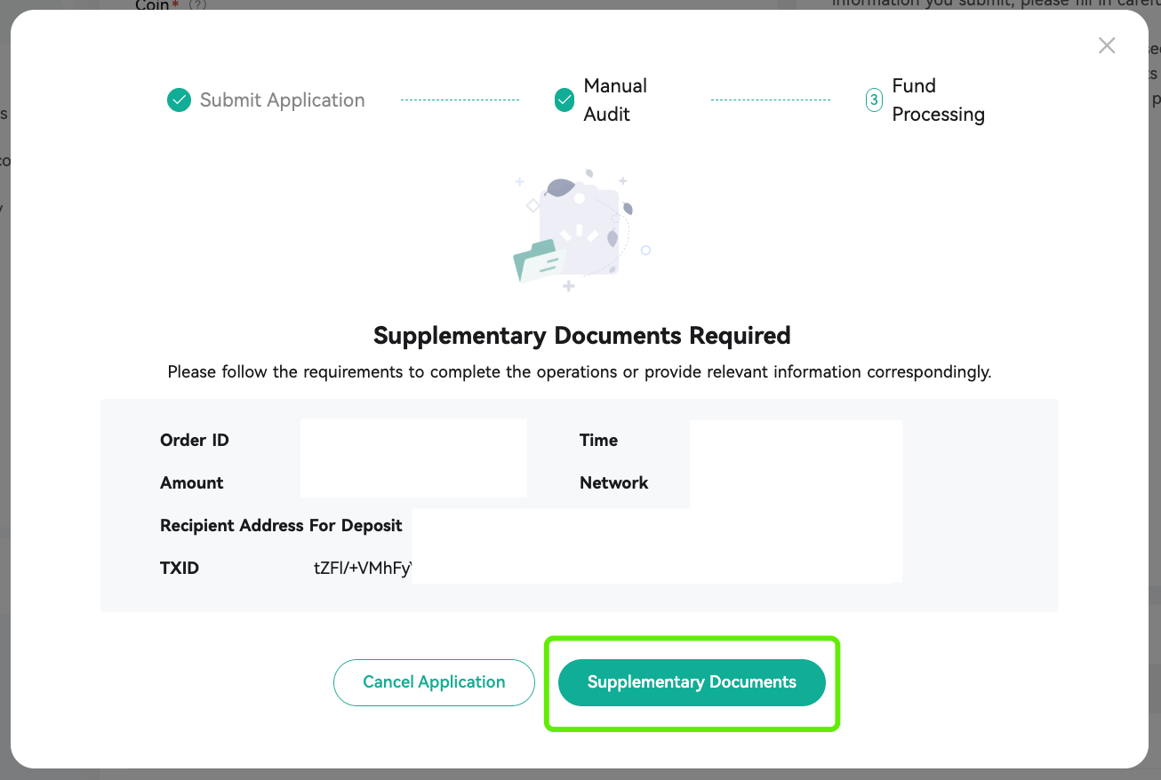This screenshot has height=780, width=1161.
Task: Click the Supplementary Documents Required heading
Action: 581,336
